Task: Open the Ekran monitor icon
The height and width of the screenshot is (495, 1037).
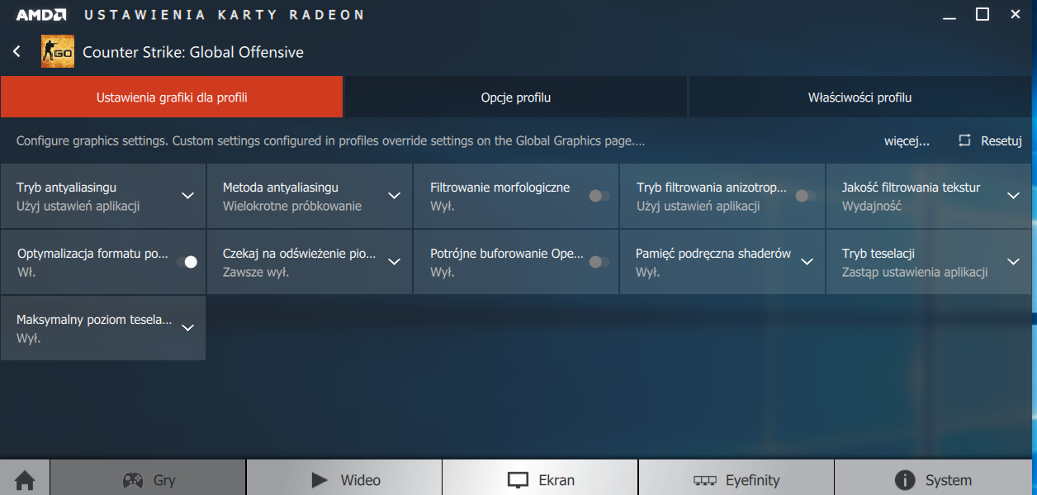Action: click(517, 479)
